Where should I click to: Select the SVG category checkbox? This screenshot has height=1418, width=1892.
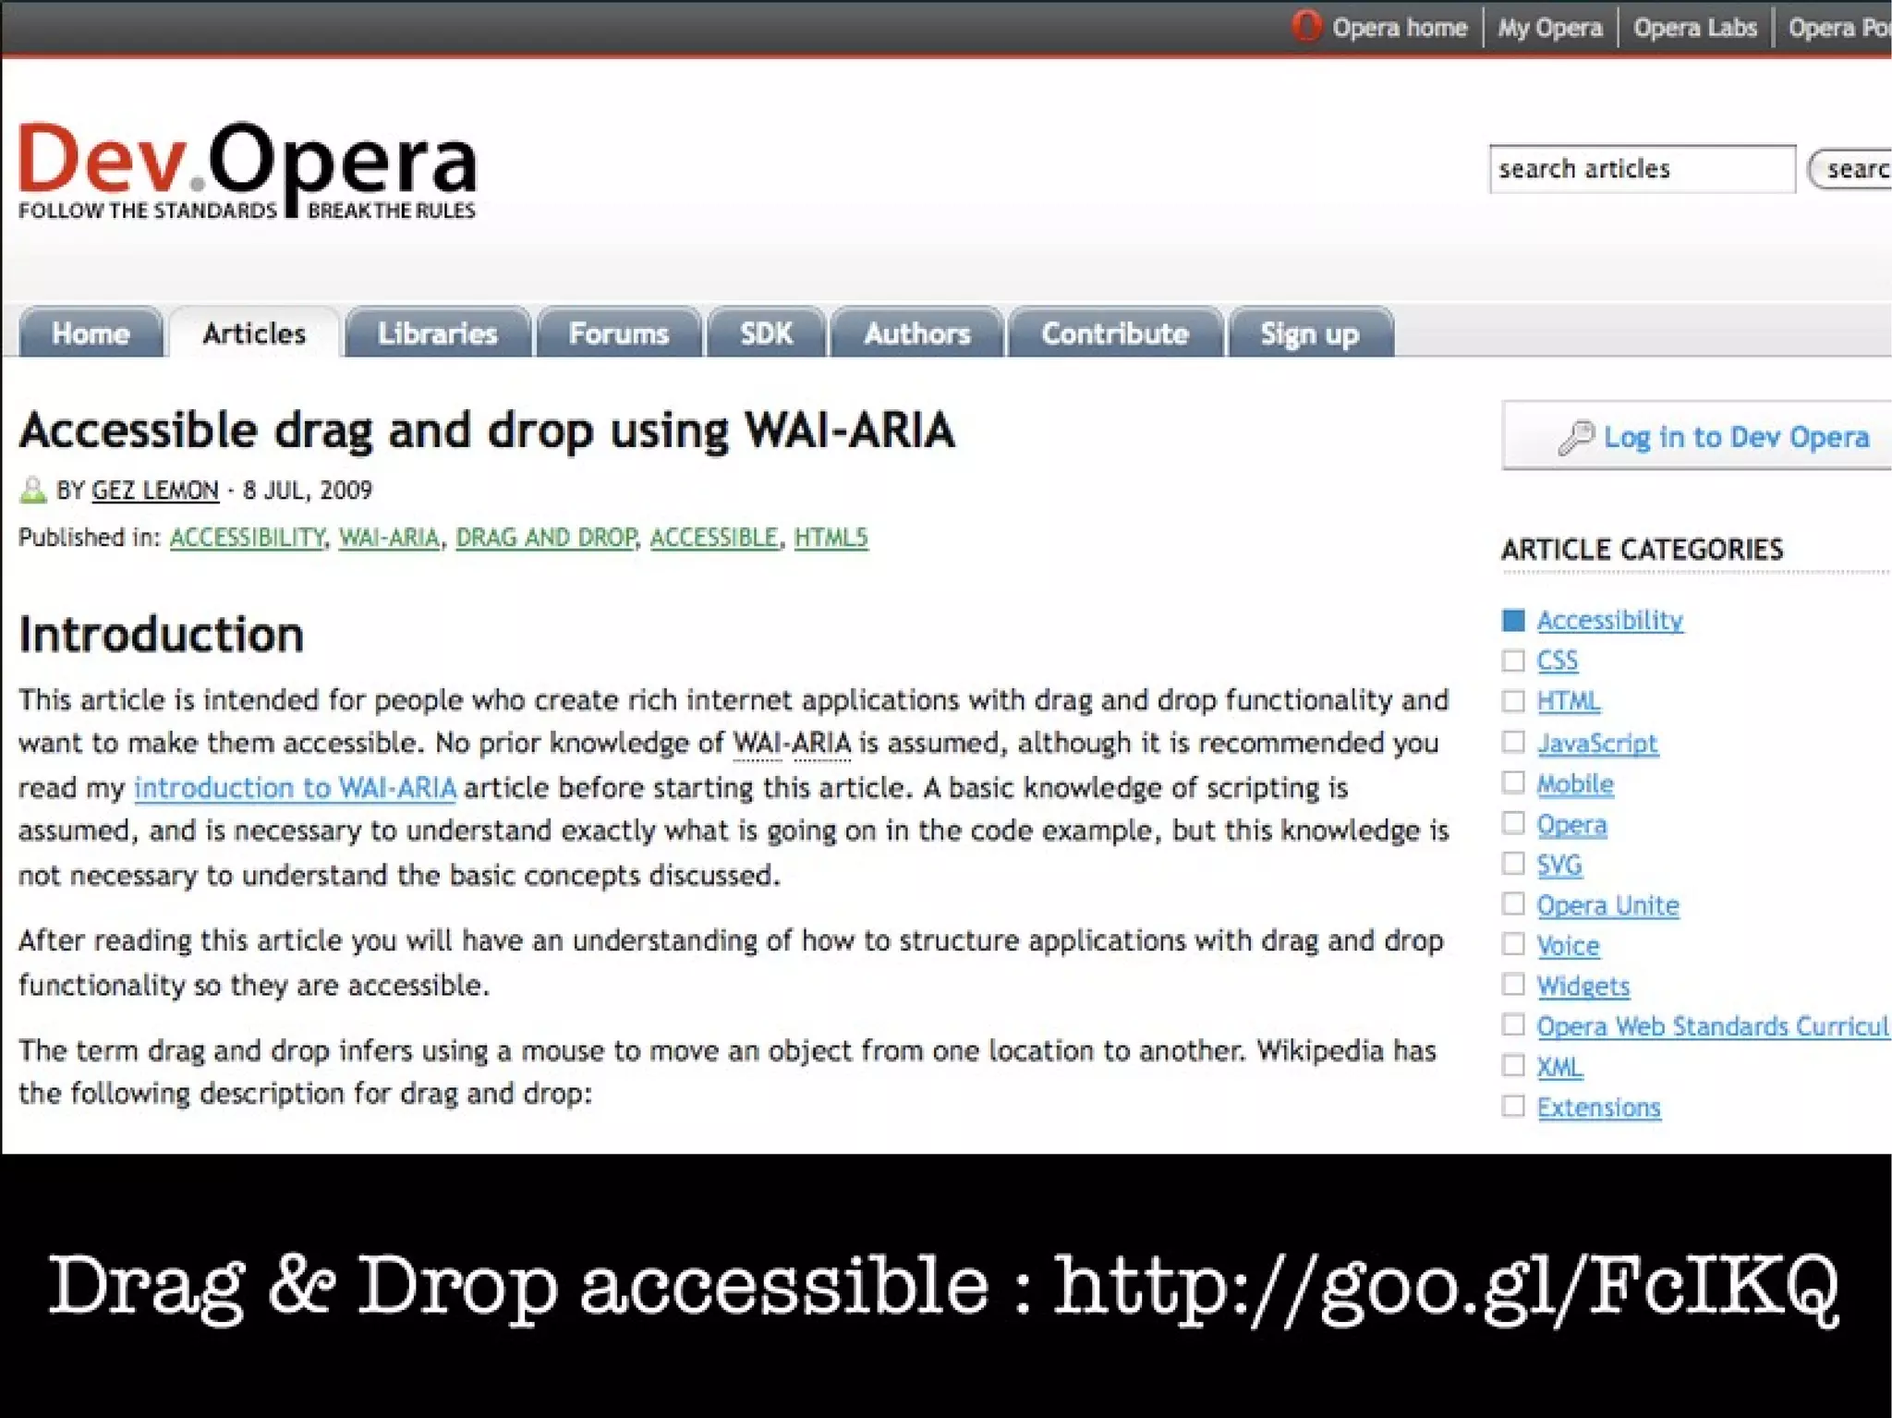1513,864
